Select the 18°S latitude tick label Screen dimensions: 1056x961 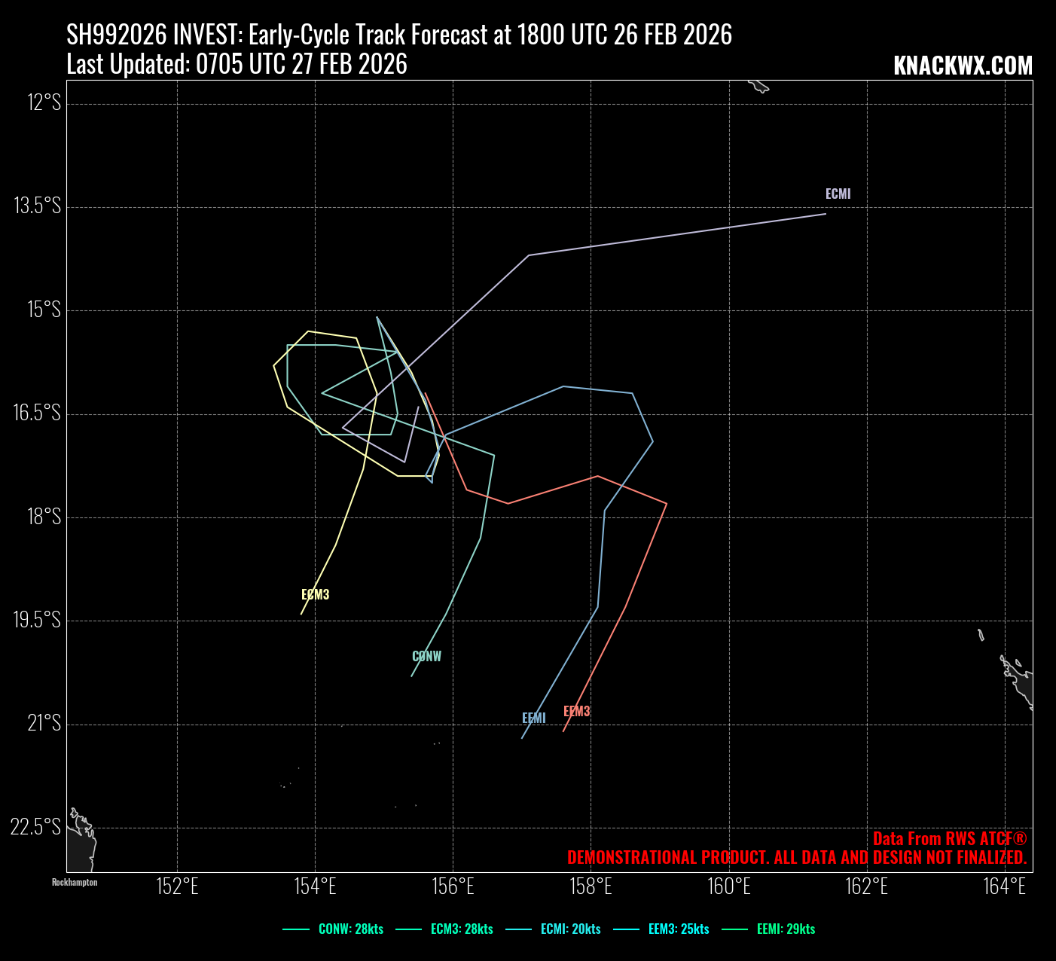pyautogui.click(x=44, y=517)
